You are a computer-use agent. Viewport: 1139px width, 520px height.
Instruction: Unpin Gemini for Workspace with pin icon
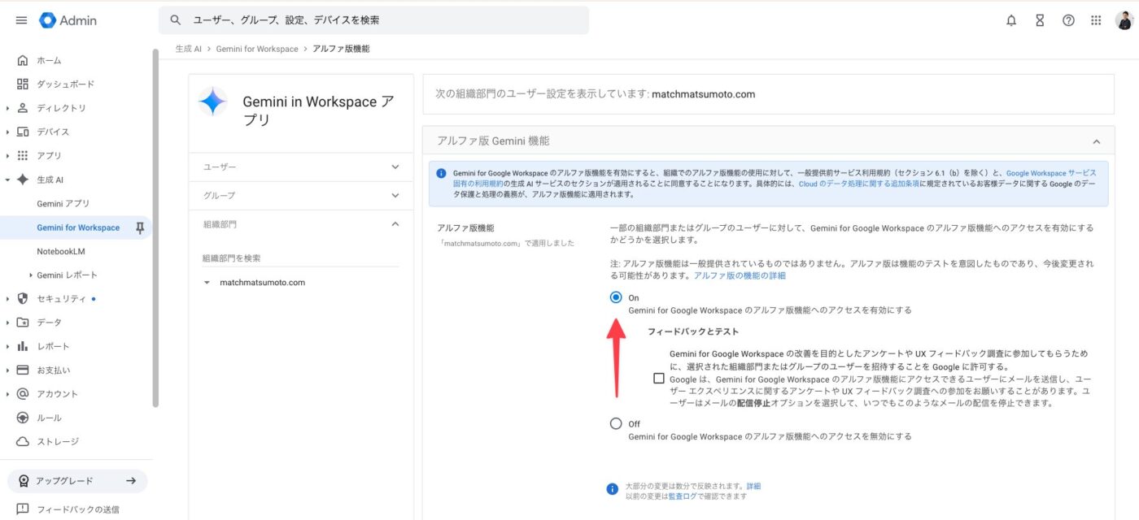click(139, 228)
